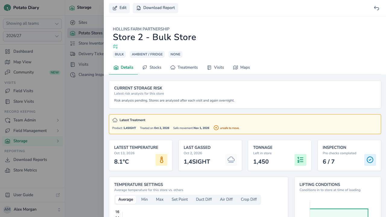The height and width of the screenshot is (217, 386).
Task: Switch to the Maps tab
Action: pyautogui.click(x=242, y=68)
